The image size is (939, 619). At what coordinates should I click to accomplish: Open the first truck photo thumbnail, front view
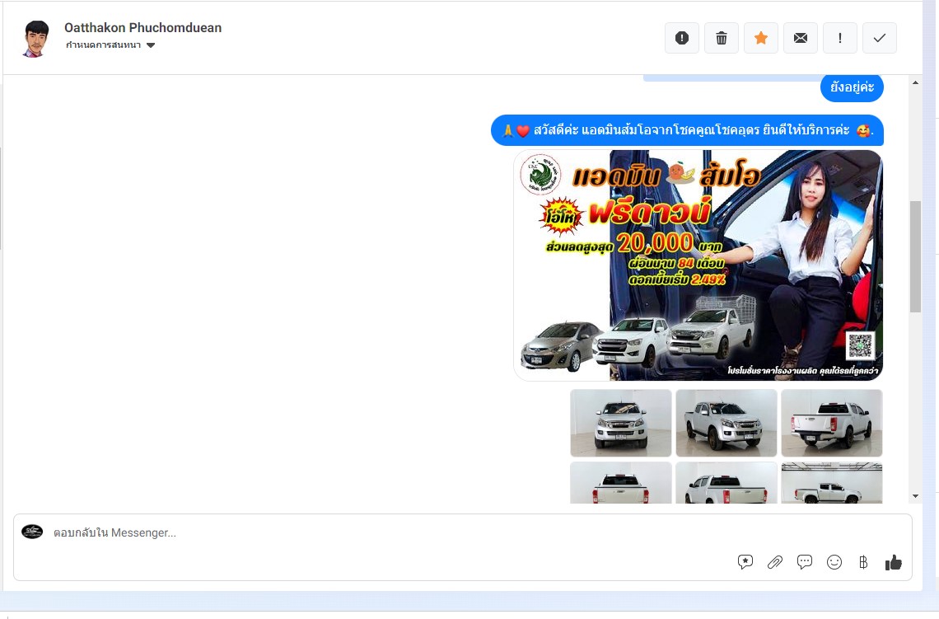point(621,423)
